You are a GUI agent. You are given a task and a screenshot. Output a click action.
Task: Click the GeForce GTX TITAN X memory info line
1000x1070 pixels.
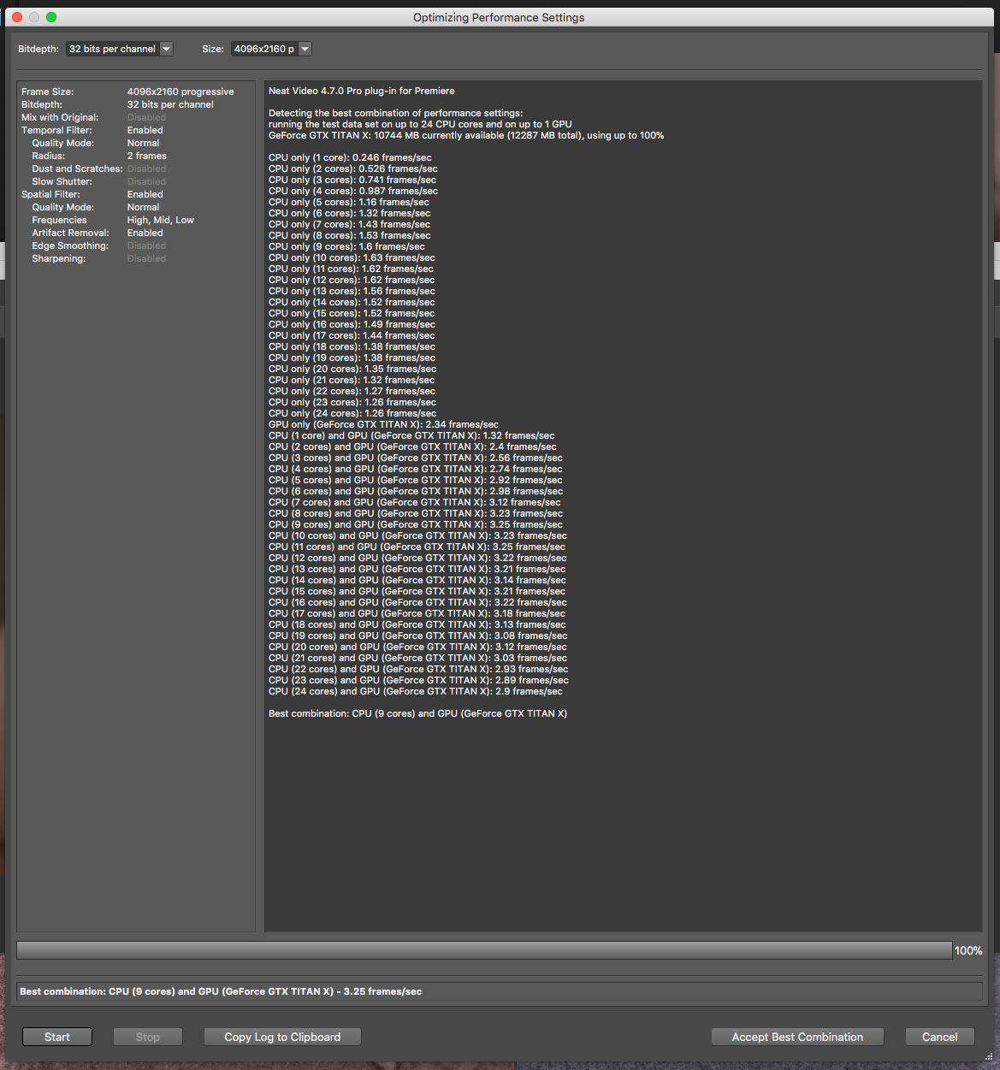tap(466, 135)
